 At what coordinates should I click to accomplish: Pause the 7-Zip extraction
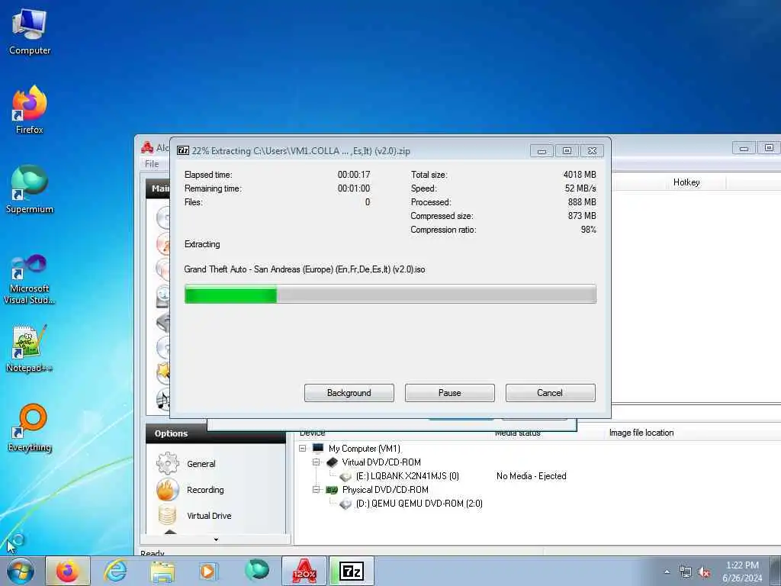(x=450, y=393)
